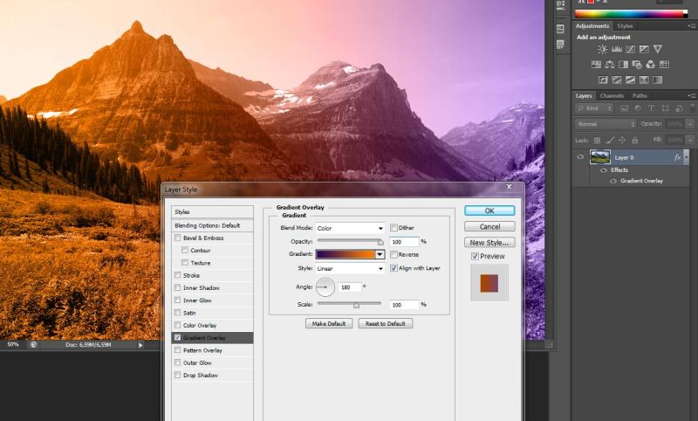Hide Layer 0 with its eye icon
Screen dimensions: 698x421
[580, 157]
